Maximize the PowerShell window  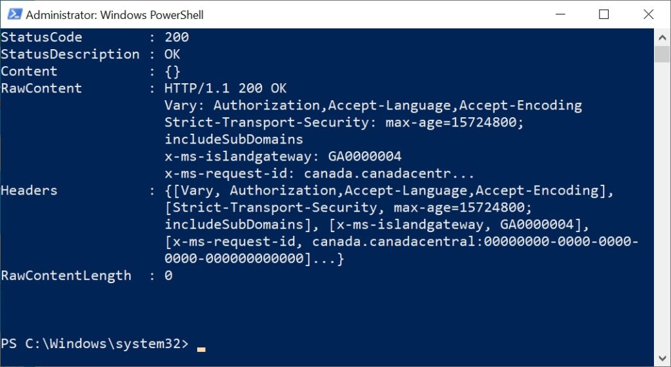point(604,14)
